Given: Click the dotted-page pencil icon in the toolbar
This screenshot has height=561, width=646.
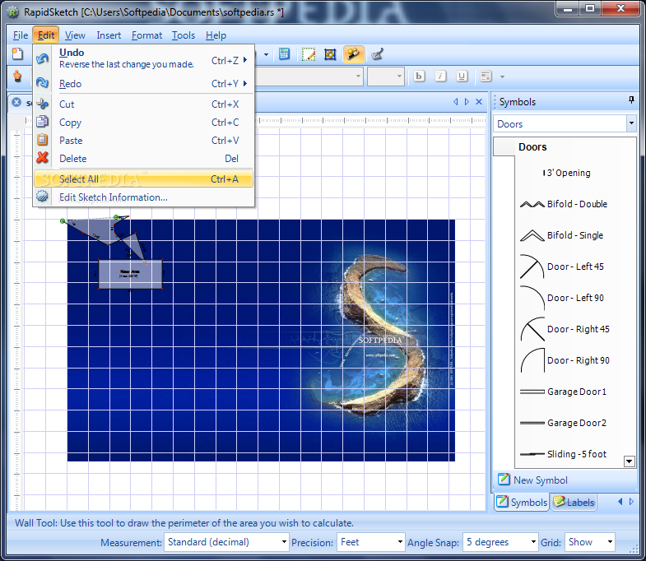Looking at the screenshot, I should [308, 54].
